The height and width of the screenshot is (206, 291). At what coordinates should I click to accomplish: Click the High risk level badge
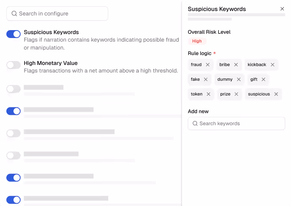[x=197, y=41]
